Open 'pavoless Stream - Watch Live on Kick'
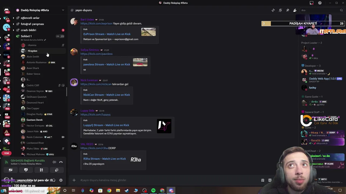This screenshot has height=194, width=346. 107,64
